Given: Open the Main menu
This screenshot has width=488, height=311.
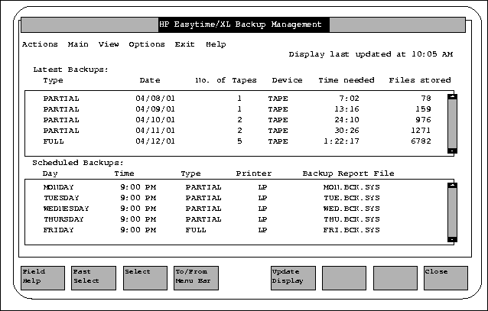Looking at the screenshot, I should [x=78, y=44].
